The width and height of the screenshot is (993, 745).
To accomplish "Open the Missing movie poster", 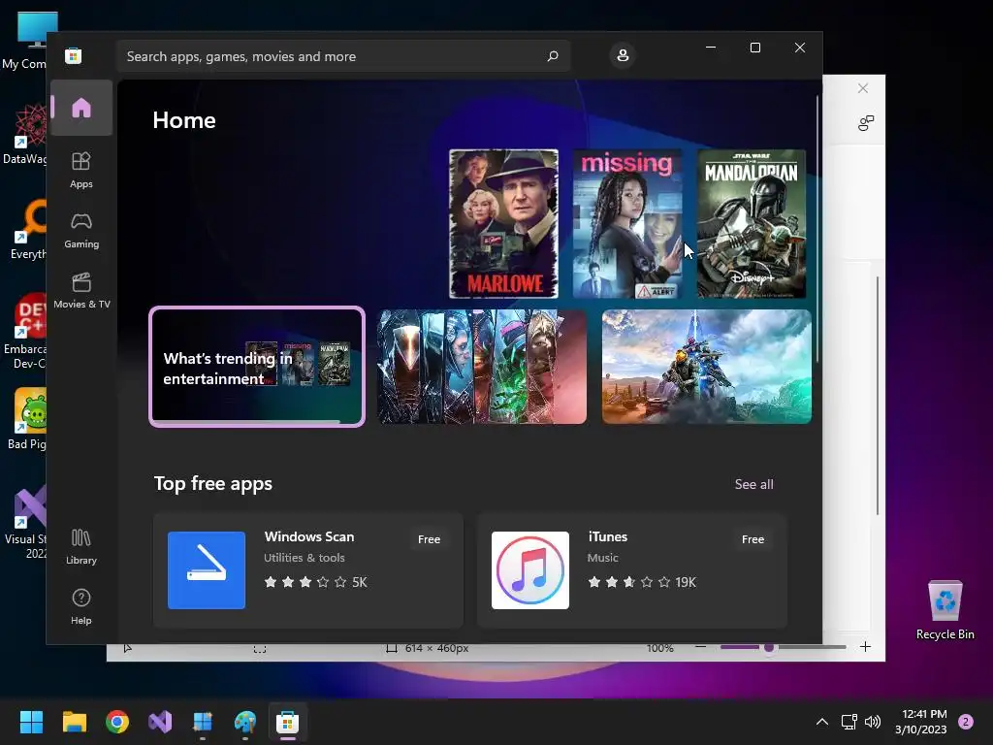I will [627, 224].
